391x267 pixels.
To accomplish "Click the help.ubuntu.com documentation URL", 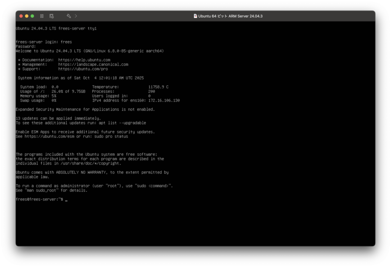I will pos(84,60).
